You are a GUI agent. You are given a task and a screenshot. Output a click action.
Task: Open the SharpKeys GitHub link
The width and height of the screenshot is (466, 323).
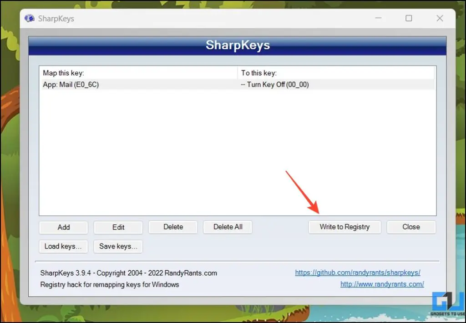click(358, 273)
